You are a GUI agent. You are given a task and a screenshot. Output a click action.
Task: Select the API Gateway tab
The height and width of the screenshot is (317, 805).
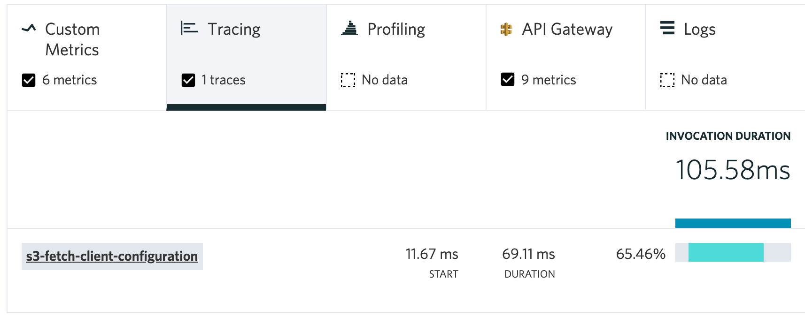[567, 29]
